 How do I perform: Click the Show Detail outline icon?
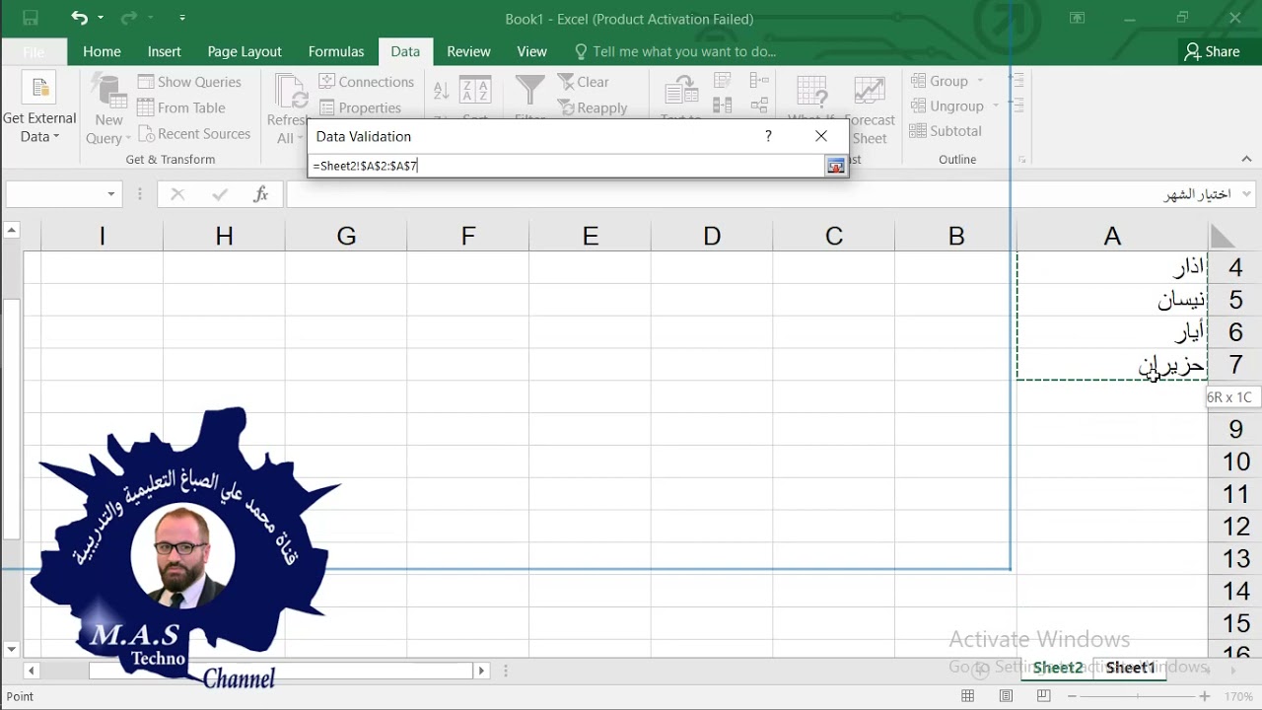(1017, 80)
